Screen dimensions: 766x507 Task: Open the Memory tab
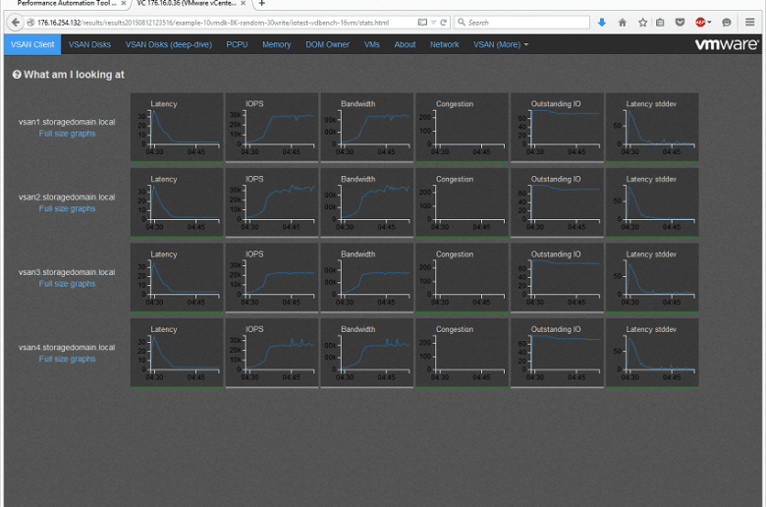coord(277,44)
